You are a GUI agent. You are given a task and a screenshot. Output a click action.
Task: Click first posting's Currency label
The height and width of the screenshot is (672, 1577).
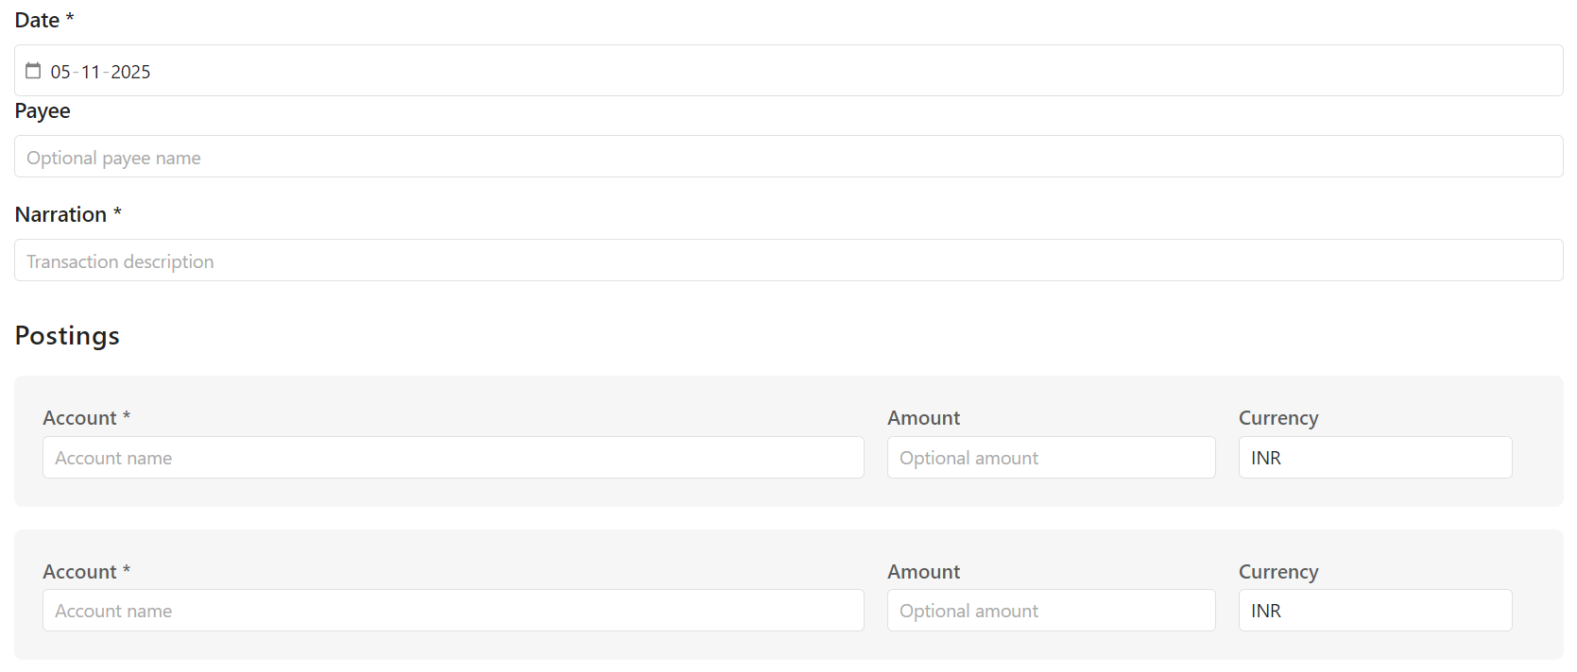pyautogui.click(x=1277, y=418)
